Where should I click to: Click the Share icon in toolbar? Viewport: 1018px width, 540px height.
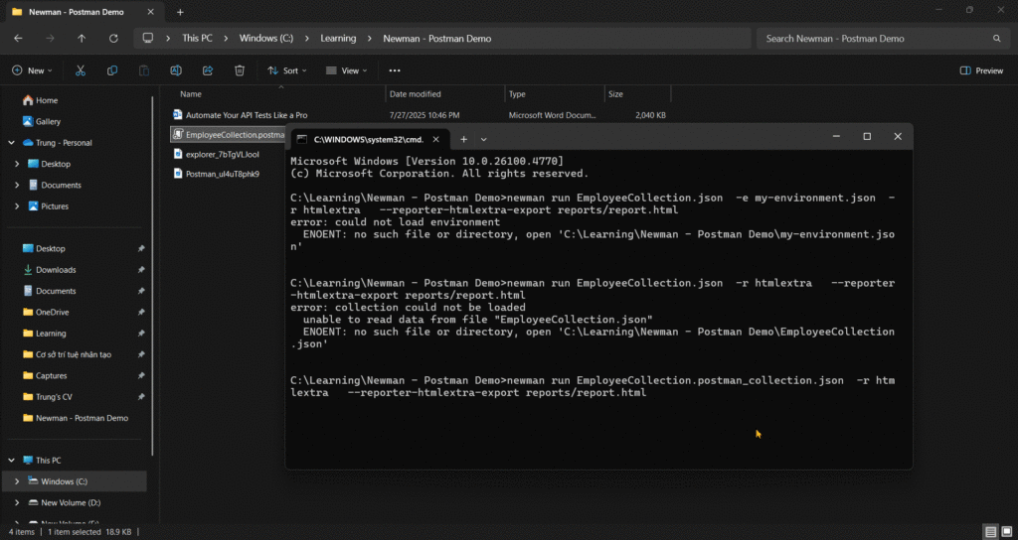(x=208, y=70)
